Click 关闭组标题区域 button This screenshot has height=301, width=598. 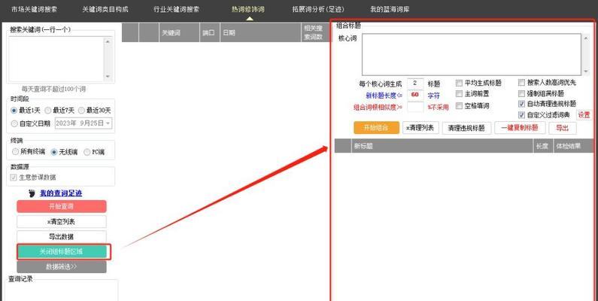[x=62, y=252]
